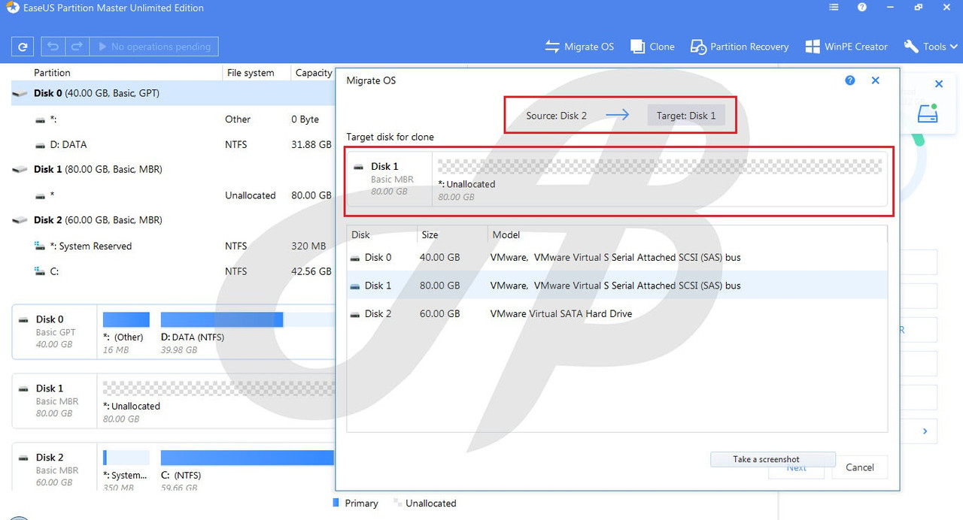Redo the pending operation

76,47
